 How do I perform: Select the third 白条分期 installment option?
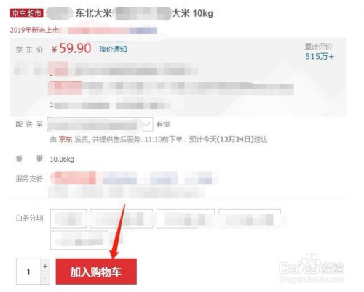(x=186, y=218)
